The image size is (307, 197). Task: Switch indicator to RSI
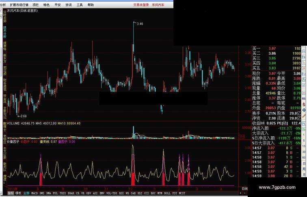pyautogui.click(x=121, y=193)
